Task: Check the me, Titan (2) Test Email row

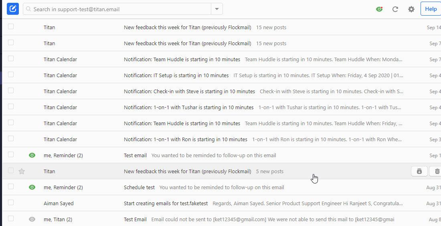Action: click(11, 218)
